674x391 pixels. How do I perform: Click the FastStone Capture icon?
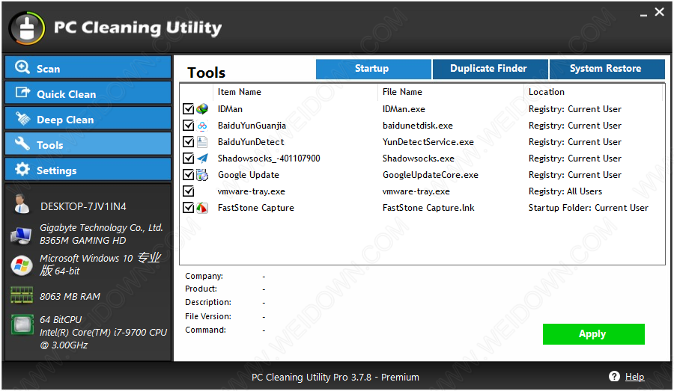(x=202, y=208)
